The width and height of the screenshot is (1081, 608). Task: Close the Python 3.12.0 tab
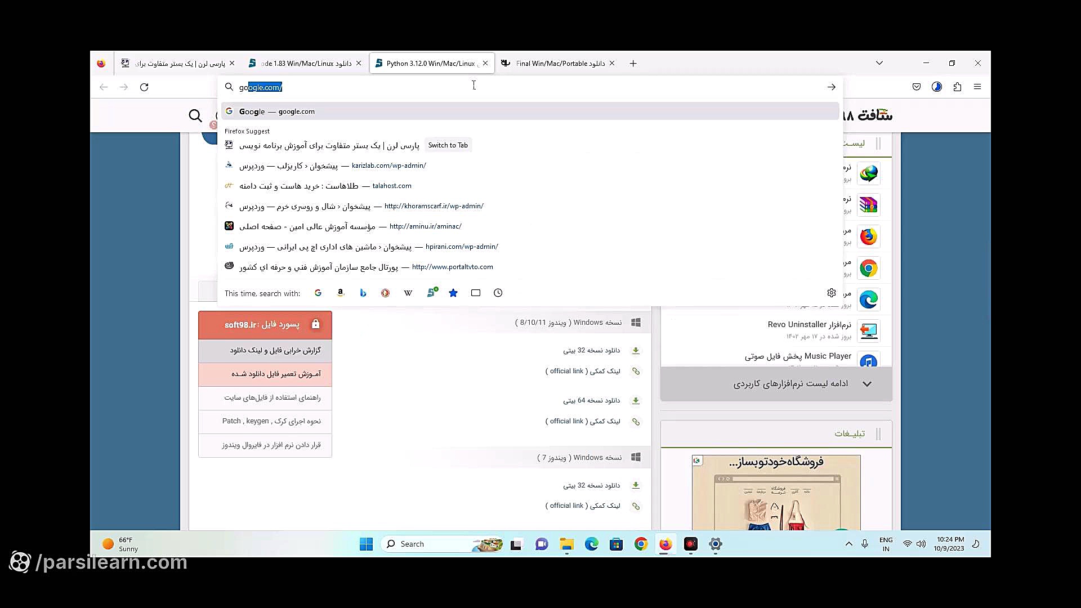tap(485, 64)
